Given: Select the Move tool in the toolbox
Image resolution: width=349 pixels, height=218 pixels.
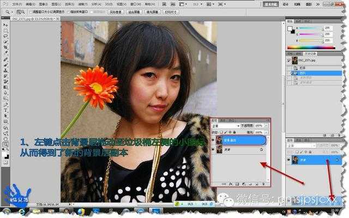Looking at the screenshot, I should pyautogui.click(x=5, y=25).
